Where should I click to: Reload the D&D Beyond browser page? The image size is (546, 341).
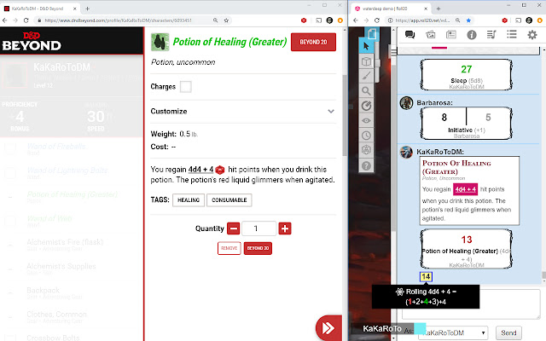point(26,20)
